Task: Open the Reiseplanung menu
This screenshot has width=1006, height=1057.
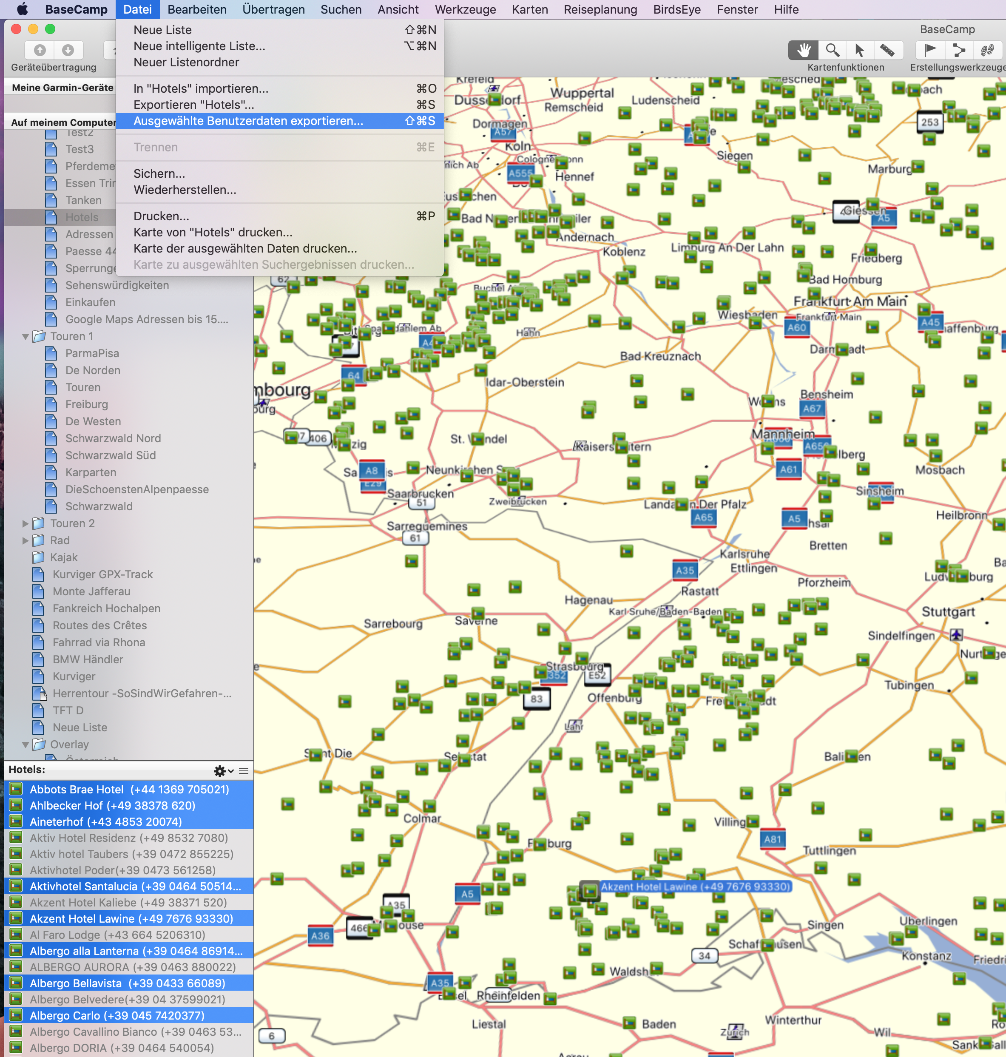Action: coord(600,10)
